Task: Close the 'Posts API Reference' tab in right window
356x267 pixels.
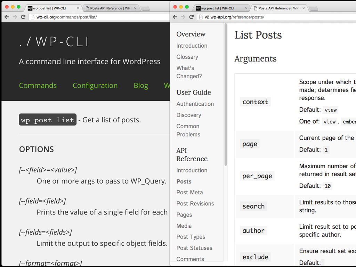Action: tap(304, 8)
